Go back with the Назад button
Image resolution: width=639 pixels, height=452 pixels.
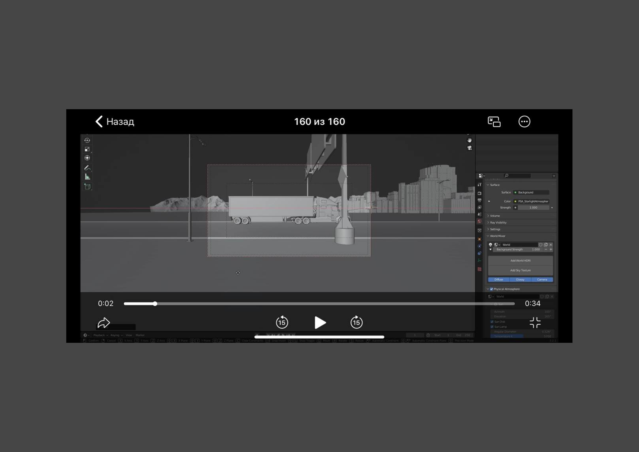(115, 122)
